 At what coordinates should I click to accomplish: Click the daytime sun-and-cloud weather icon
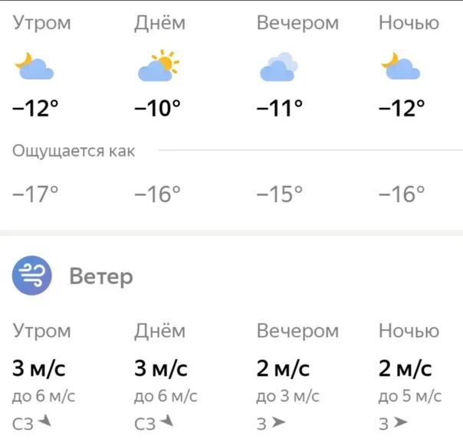(159, 65)
